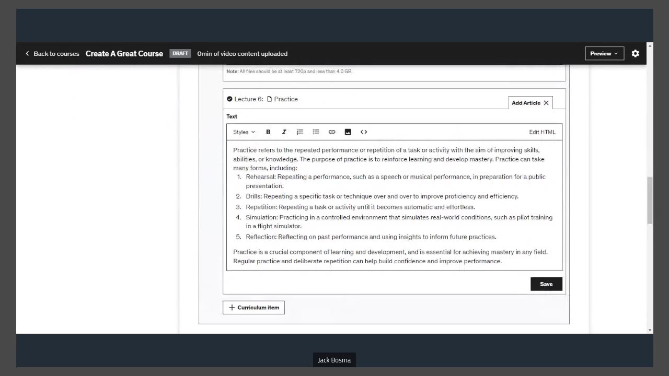Insert a numbered list
Screen dimensions: 669x376
point(300,132)
